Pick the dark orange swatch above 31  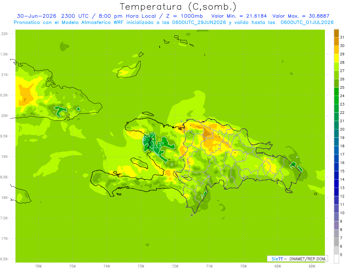pos(336,33)
